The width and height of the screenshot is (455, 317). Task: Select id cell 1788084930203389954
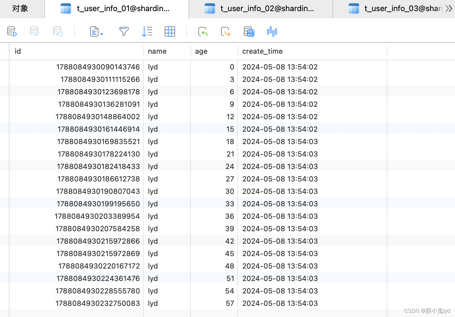76,216
